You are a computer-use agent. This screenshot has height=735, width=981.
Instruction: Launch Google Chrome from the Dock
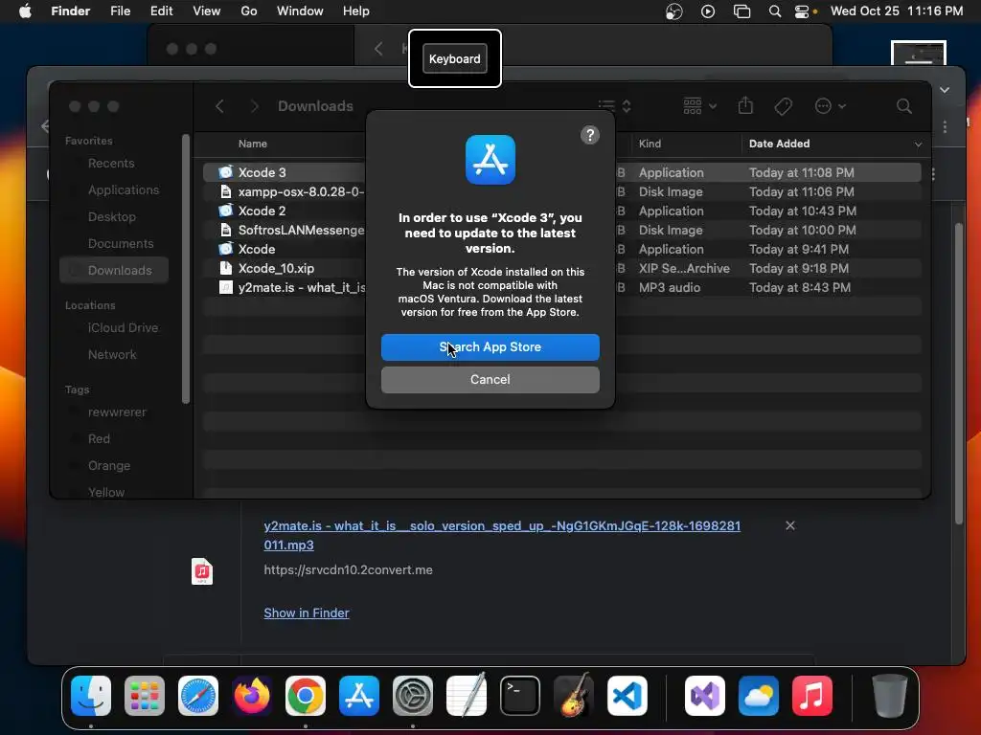306,696
